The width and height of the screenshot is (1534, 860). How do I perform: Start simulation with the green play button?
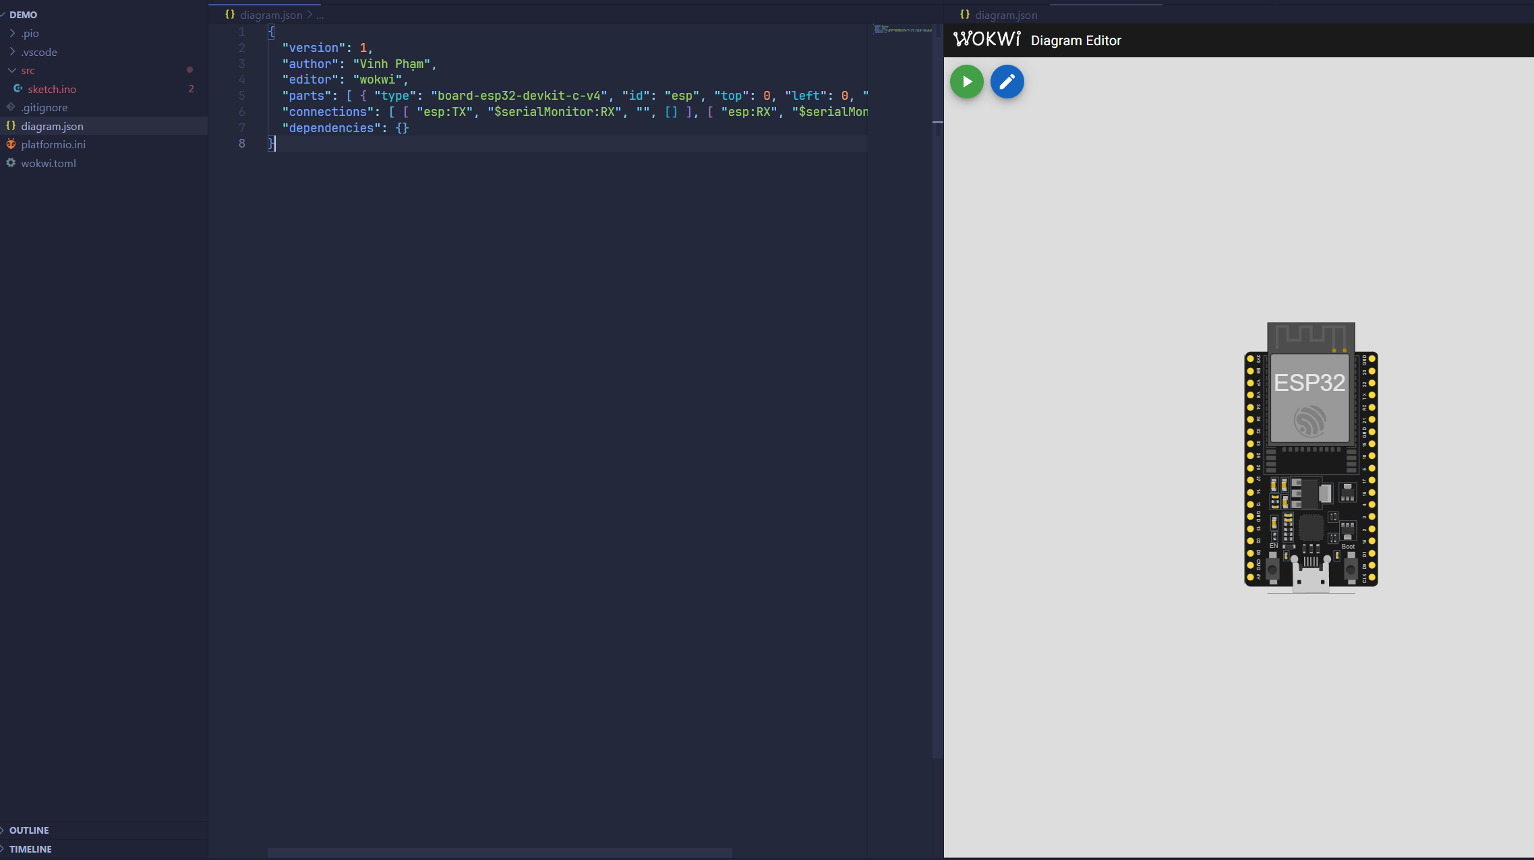click(966, 82)
